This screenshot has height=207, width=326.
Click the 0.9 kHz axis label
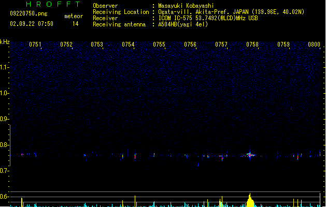[x=5, y=119]
